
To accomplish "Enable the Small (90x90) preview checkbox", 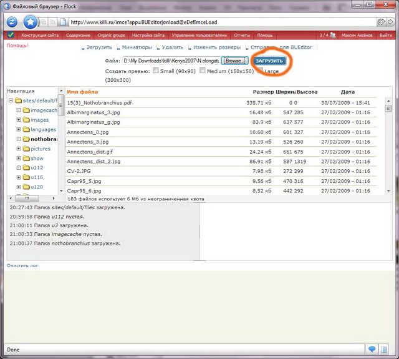I will click(155, 71).
